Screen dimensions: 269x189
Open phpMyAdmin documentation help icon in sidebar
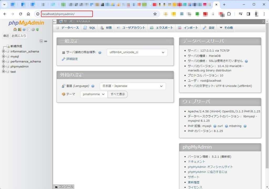click(x=24, y=29)
